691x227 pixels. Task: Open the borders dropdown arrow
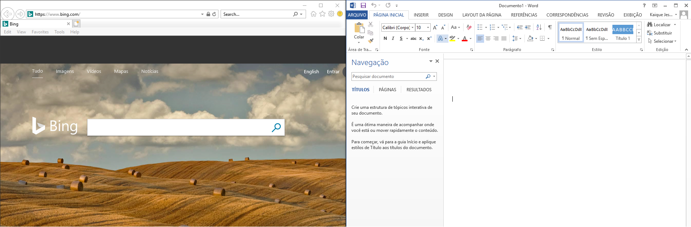[x=548, y=38]
